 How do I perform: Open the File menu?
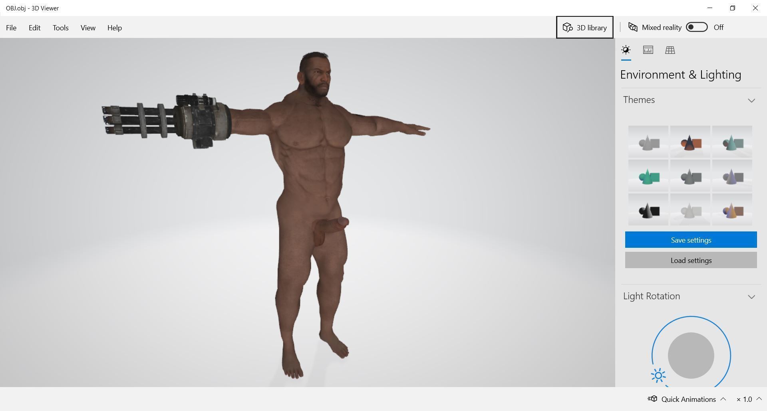(11, 28)
